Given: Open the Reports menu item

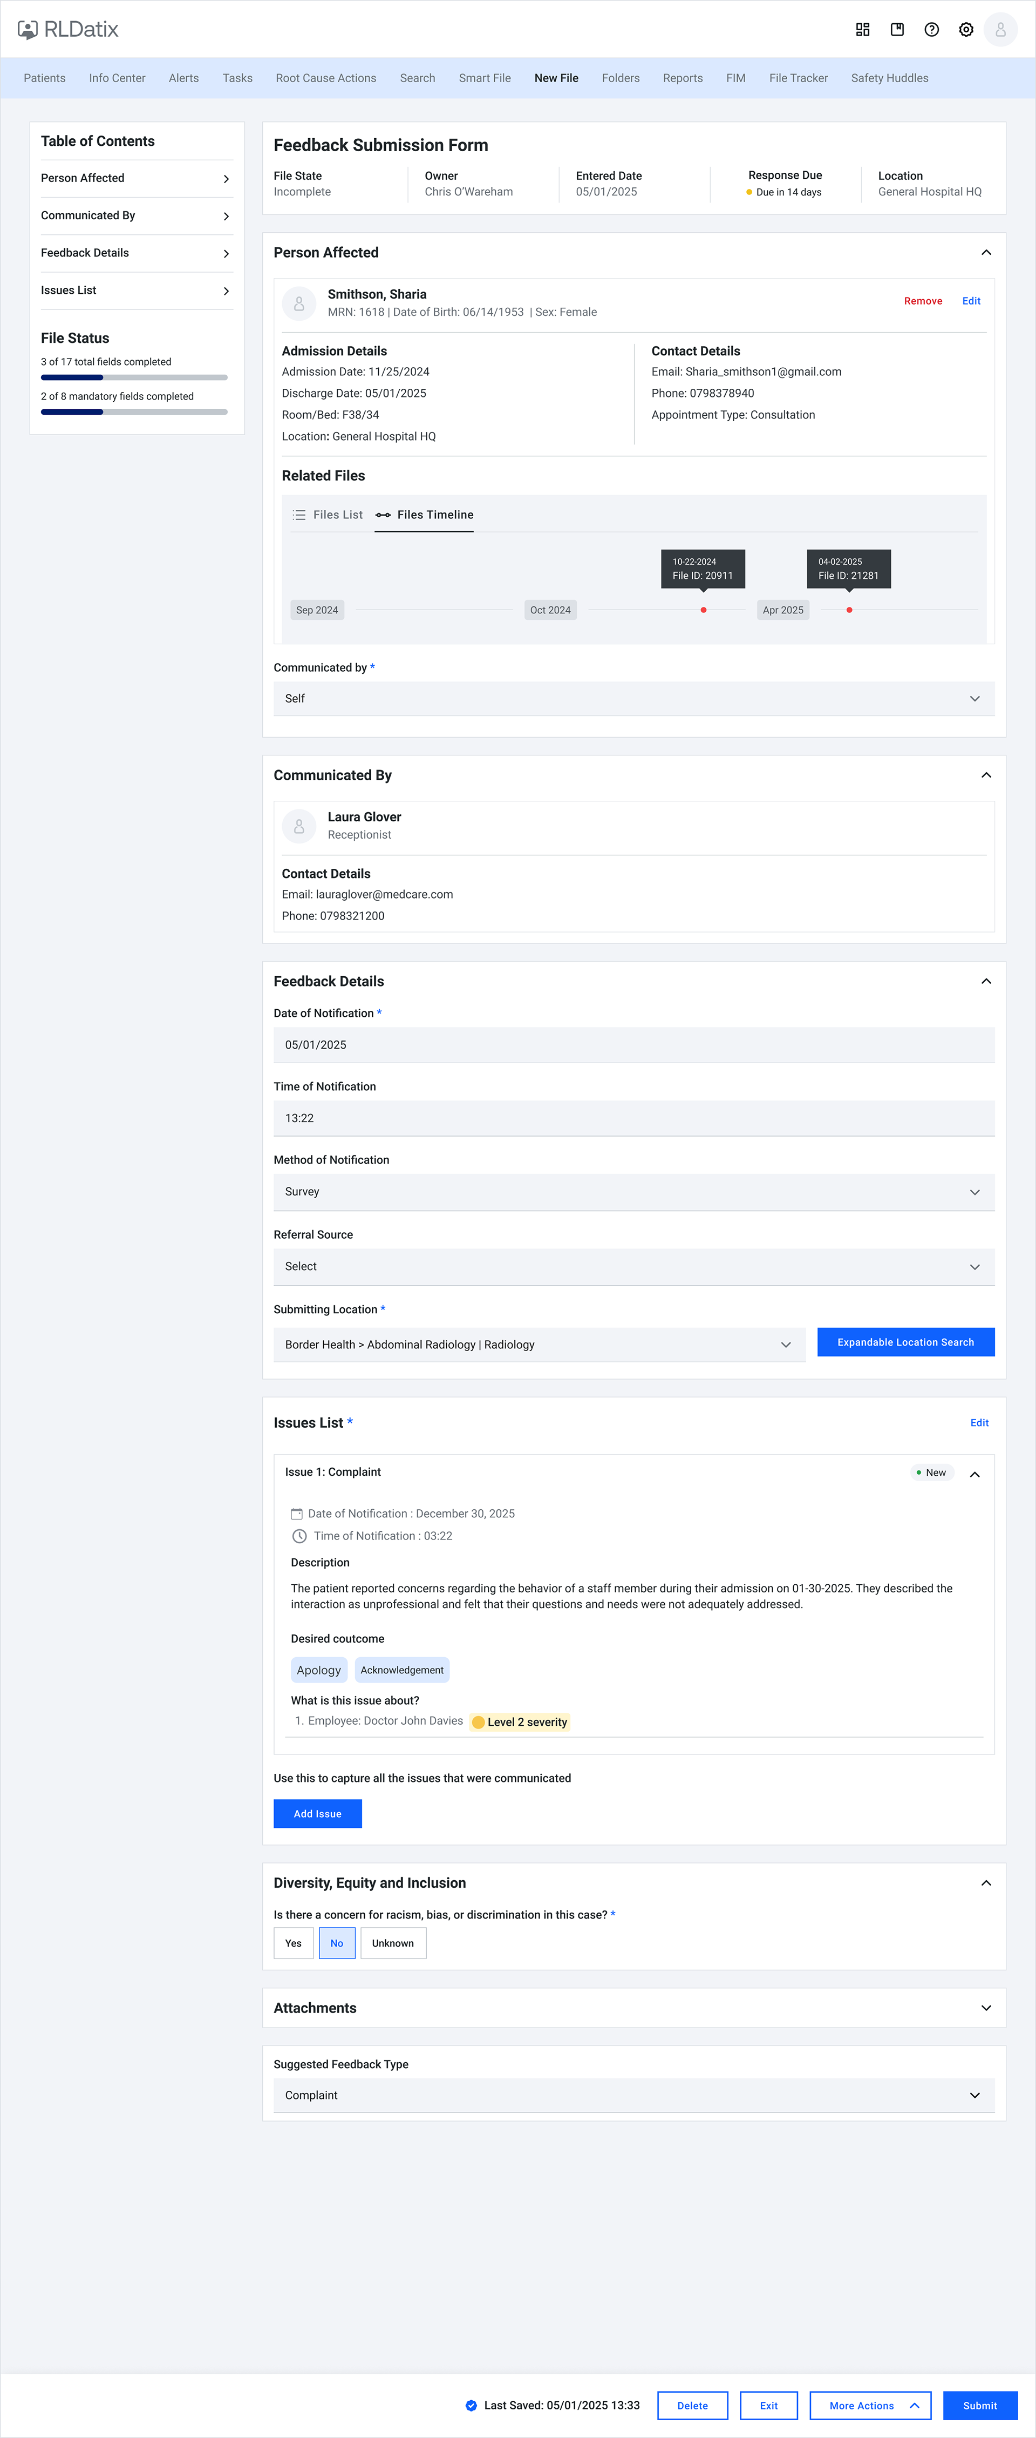Looking at the screenshot, I should click(x=682, y=78).
